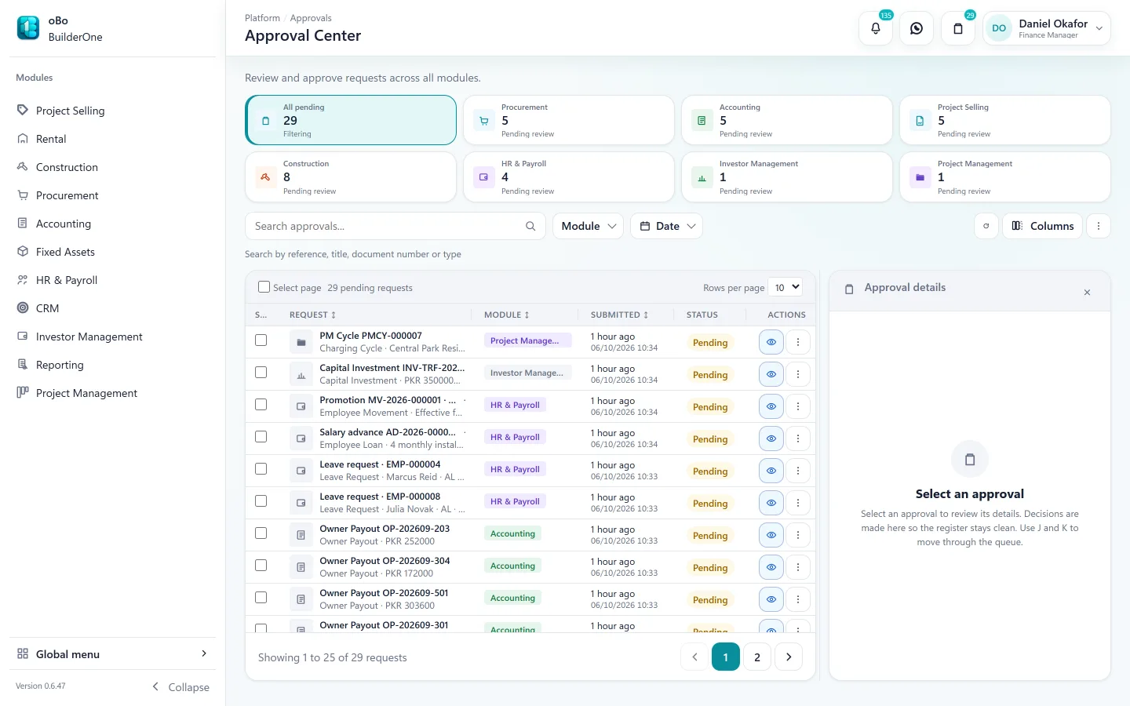View details of Leave request EMP-000004
Screen dimensions: 1130x706
(771, 471)
